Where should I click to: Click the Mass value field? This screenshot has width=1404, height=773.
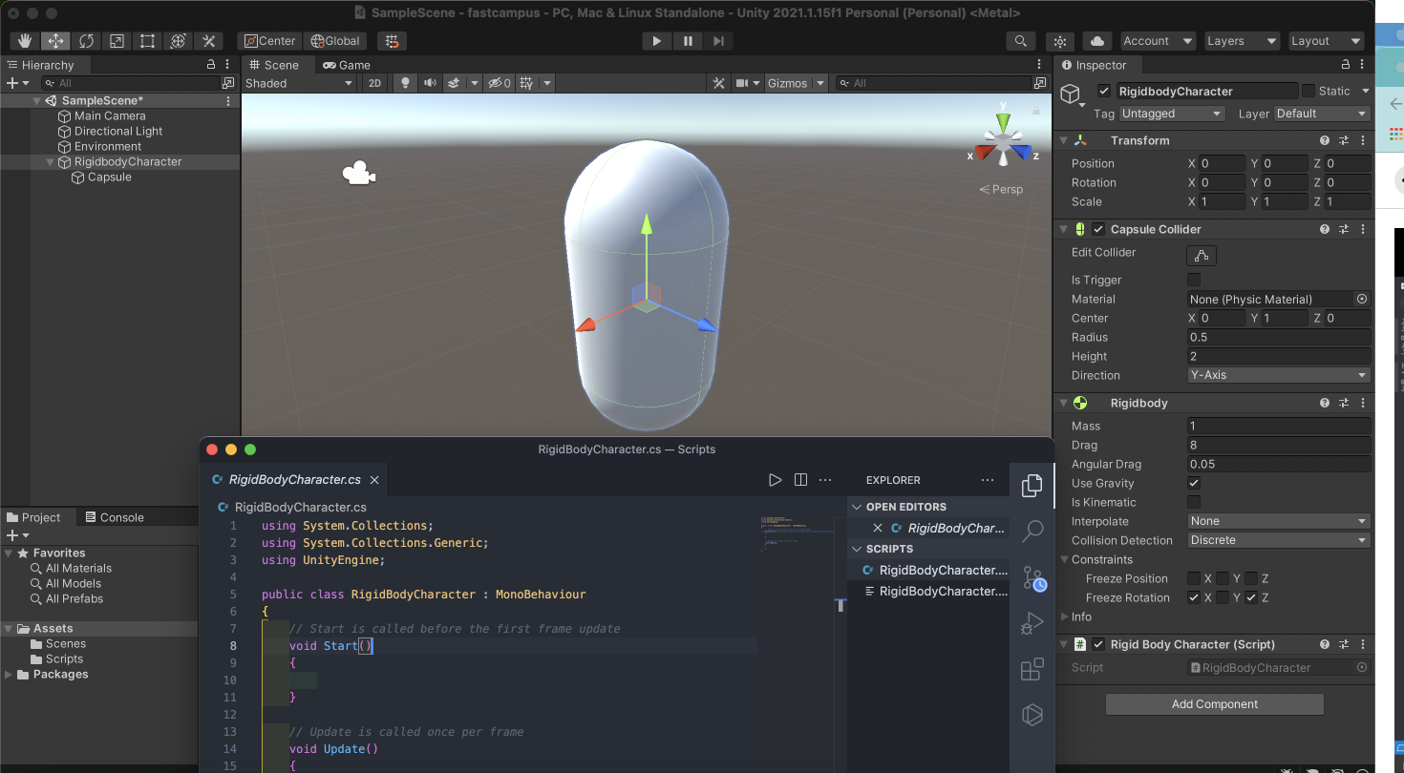pos(1279,426)
